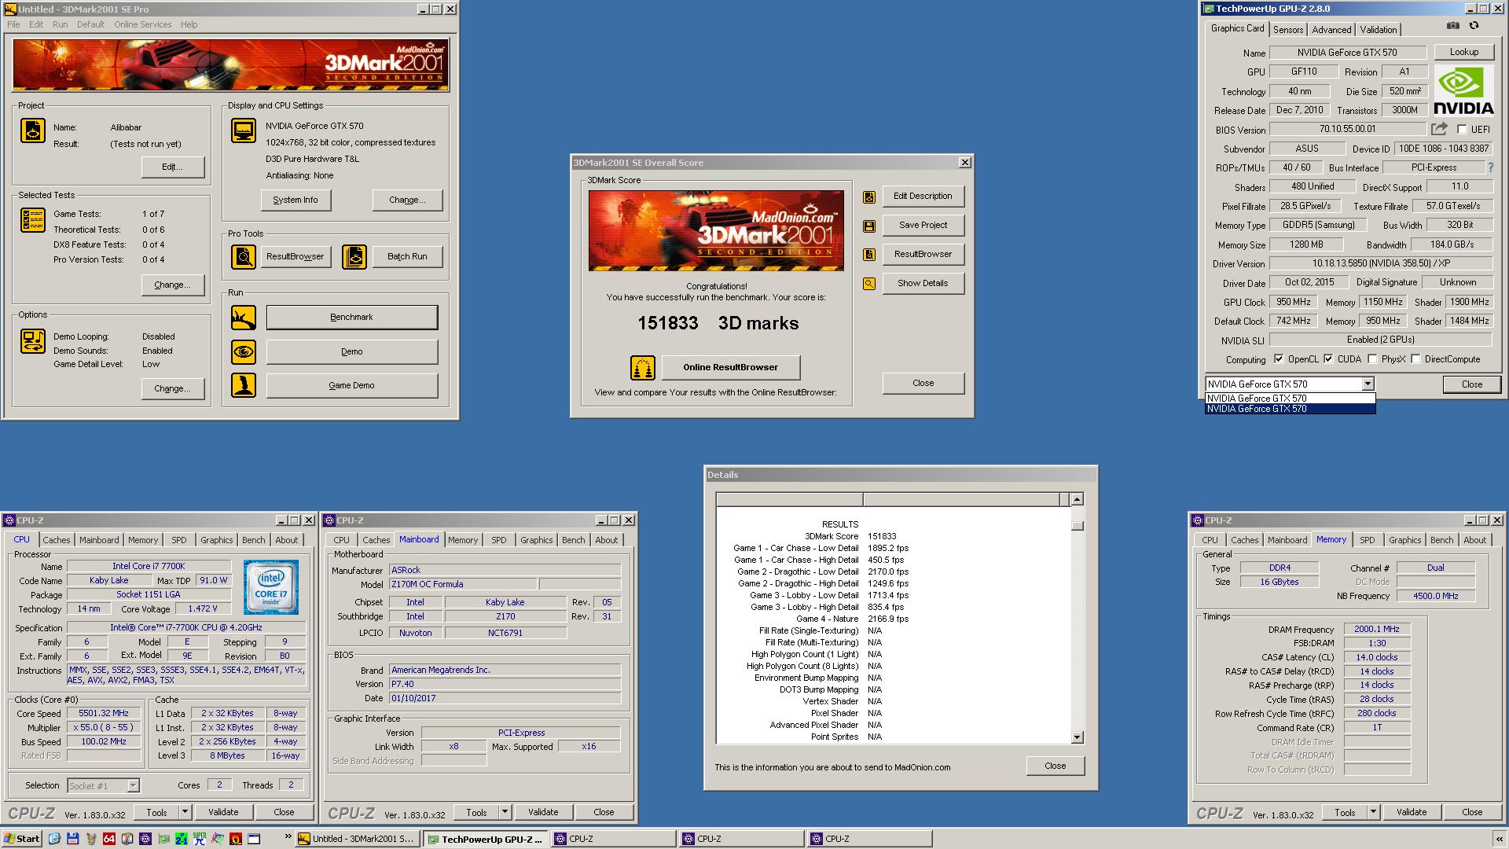The height and width of the screenshot is (849, 1509).
Task: Open the Help menu in 3DMark2001
Action: point(189,24)
